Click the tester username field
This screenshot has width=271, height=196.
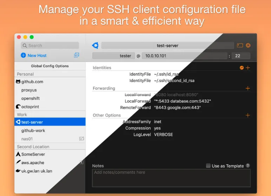pyautogui.click(x=113, y=56)
